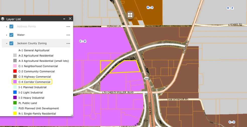Expand the Water layer arrow
247x127 pixels.
click(7, 35)
